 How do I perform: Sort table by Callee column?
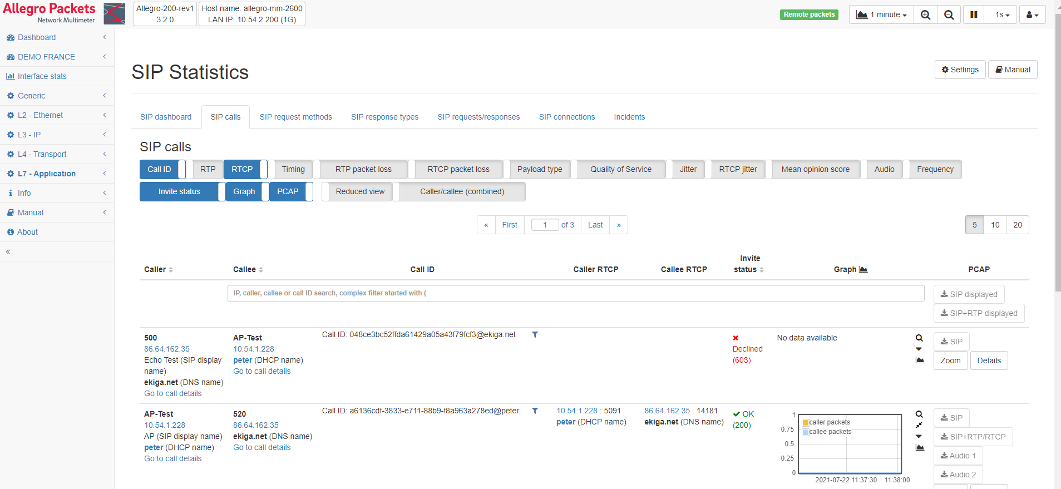[248, 269]
